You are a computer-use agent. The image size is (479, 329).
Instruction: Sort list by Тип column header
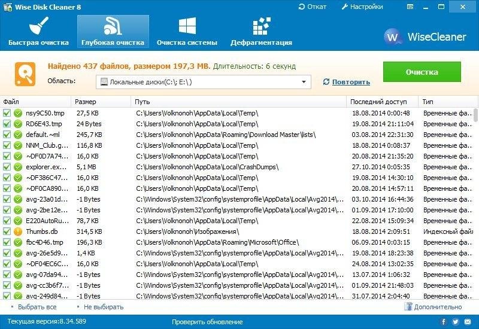coord(448,102)
